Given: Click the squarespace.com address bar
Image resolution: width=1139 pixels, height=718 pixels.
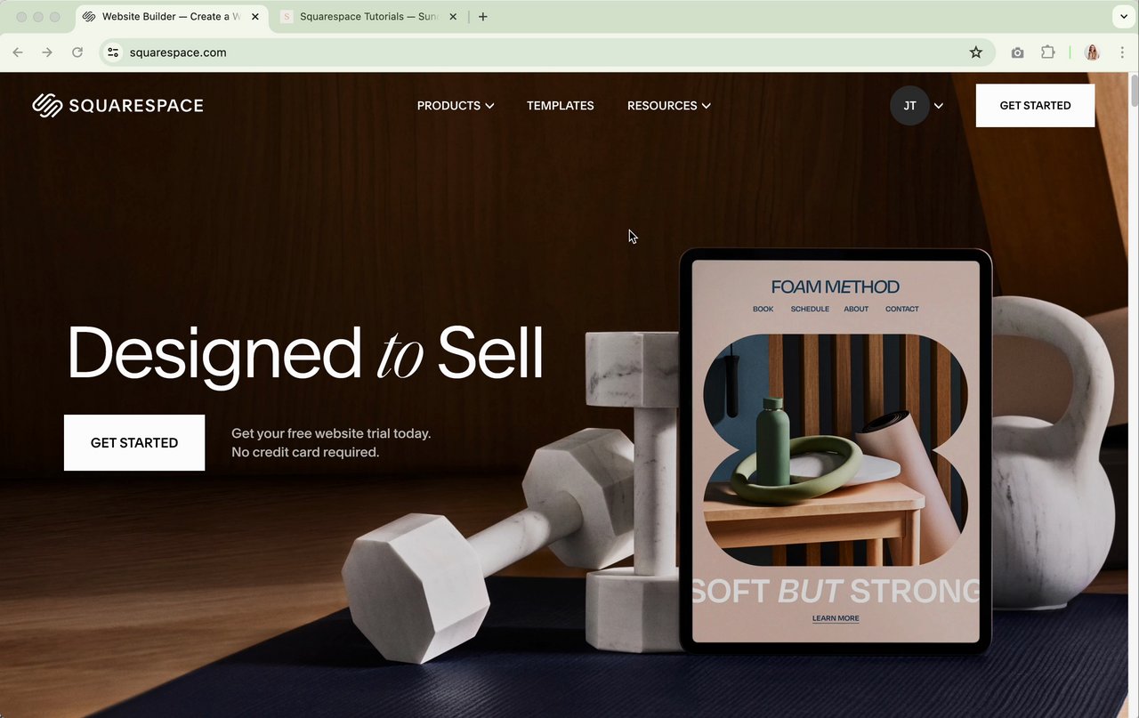Looking at the screenshot, I should tap(534, 52).
